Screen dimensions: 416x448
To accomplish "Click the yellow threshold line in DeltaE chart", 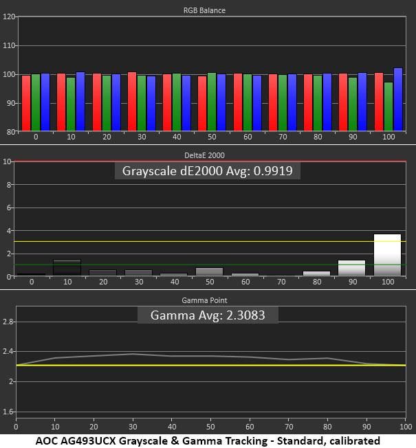I will click(x=210, y=241).
